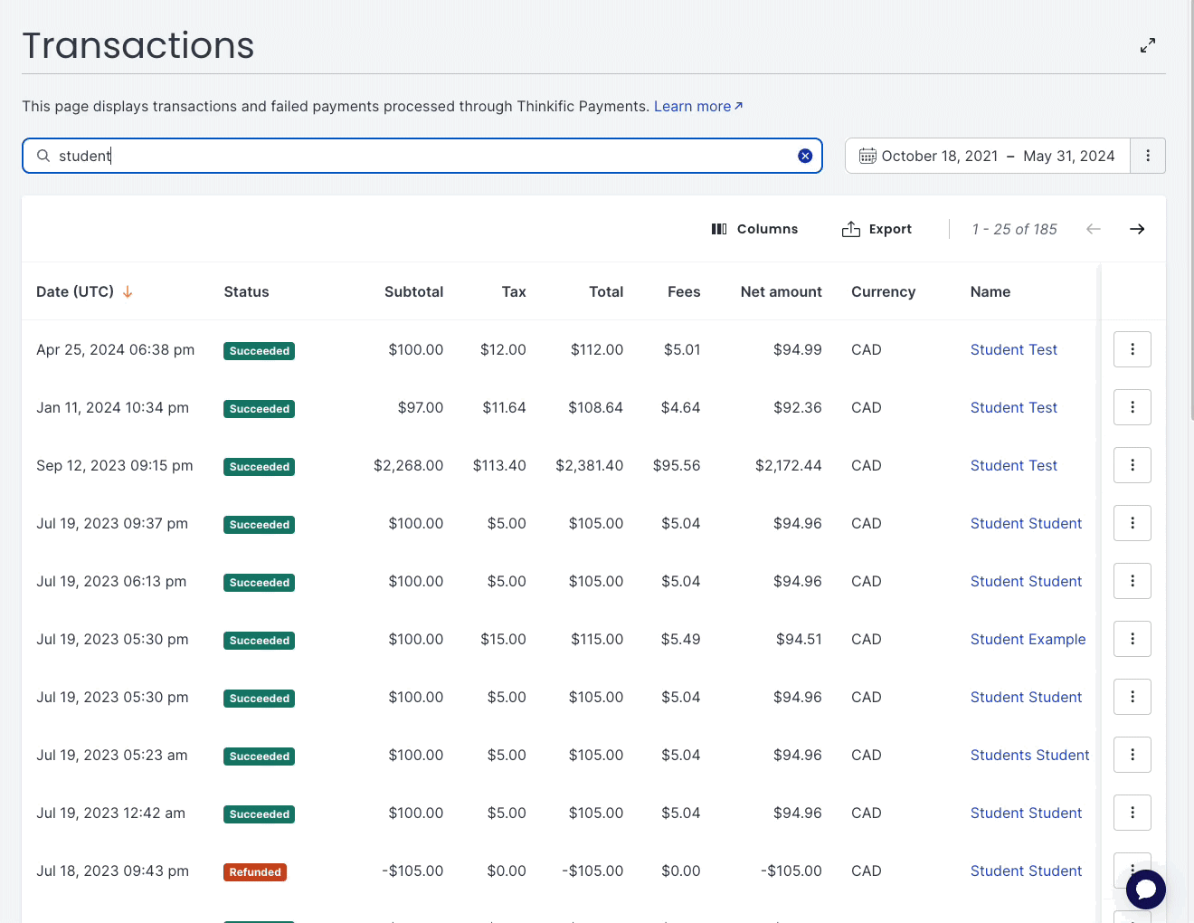Open Student Example's profile link
This screenshot has width=1194, height=923.
pos(1028,639)
